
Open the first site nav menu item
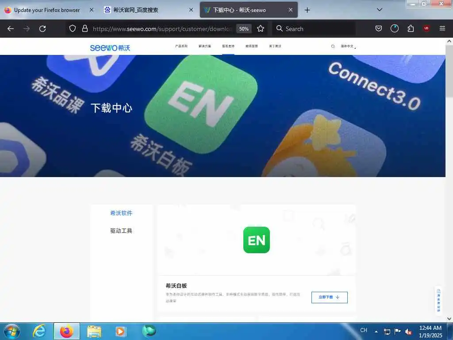(x=181, y=46)
